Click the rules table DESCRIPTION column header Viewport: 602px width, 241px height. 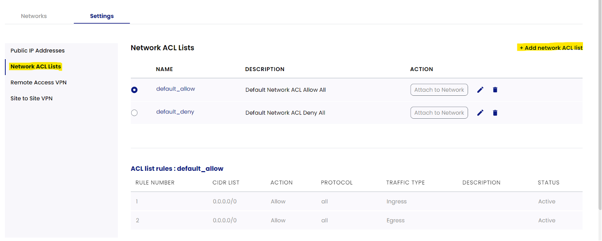(481, 182)
